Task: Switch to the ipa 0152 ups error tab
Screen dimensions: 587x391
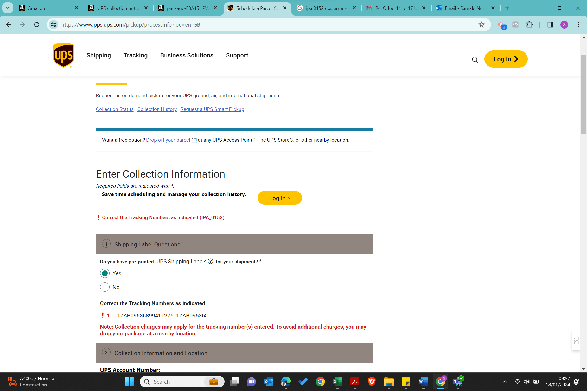Action: [x=327, y=8]
